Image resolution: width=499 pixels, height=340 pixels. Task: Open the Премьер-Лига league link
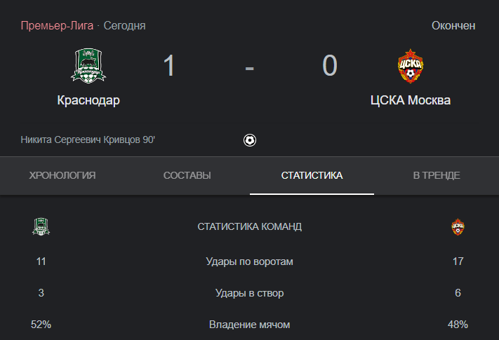coord(57,25)
